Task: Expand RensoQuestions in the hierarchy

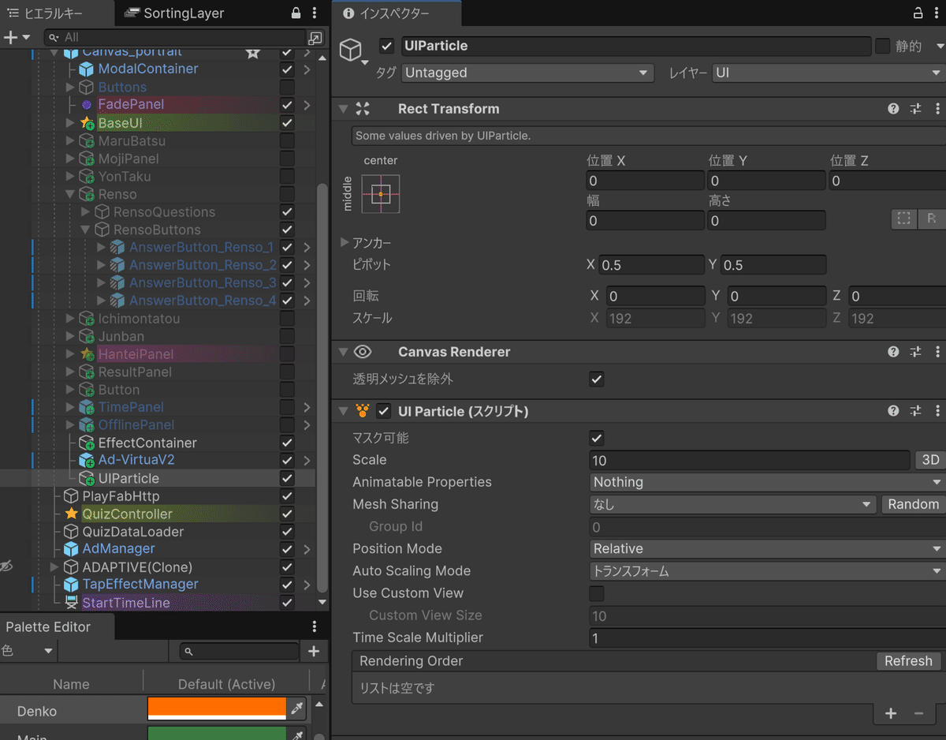Action: [86, 211]
